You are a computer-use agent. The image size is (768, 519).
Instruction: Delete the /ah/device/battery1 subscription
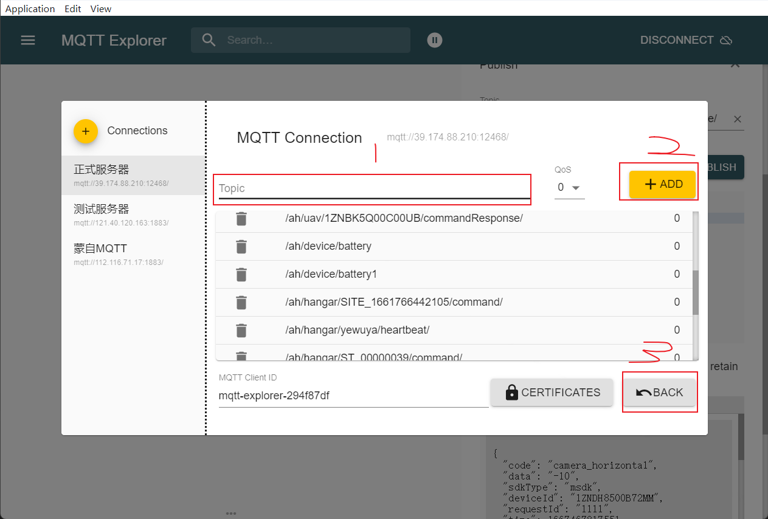pos(241,274)
